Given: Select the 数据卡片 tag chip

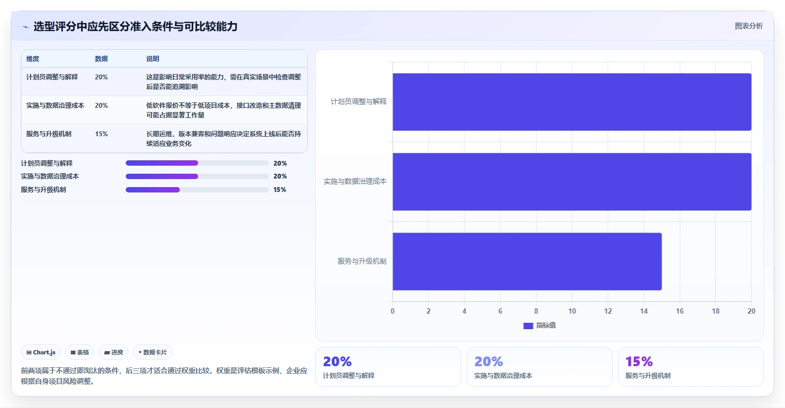Looking at the screenshot, I should [x=152, y=352].
